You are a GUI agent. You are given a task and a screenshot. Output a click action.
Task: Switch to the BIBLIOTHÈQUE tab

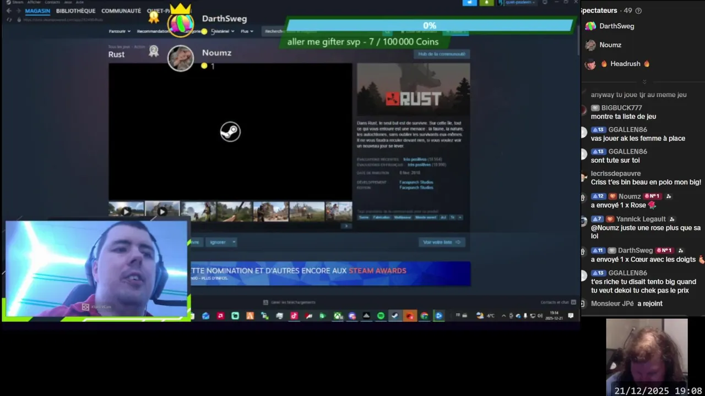75,11
